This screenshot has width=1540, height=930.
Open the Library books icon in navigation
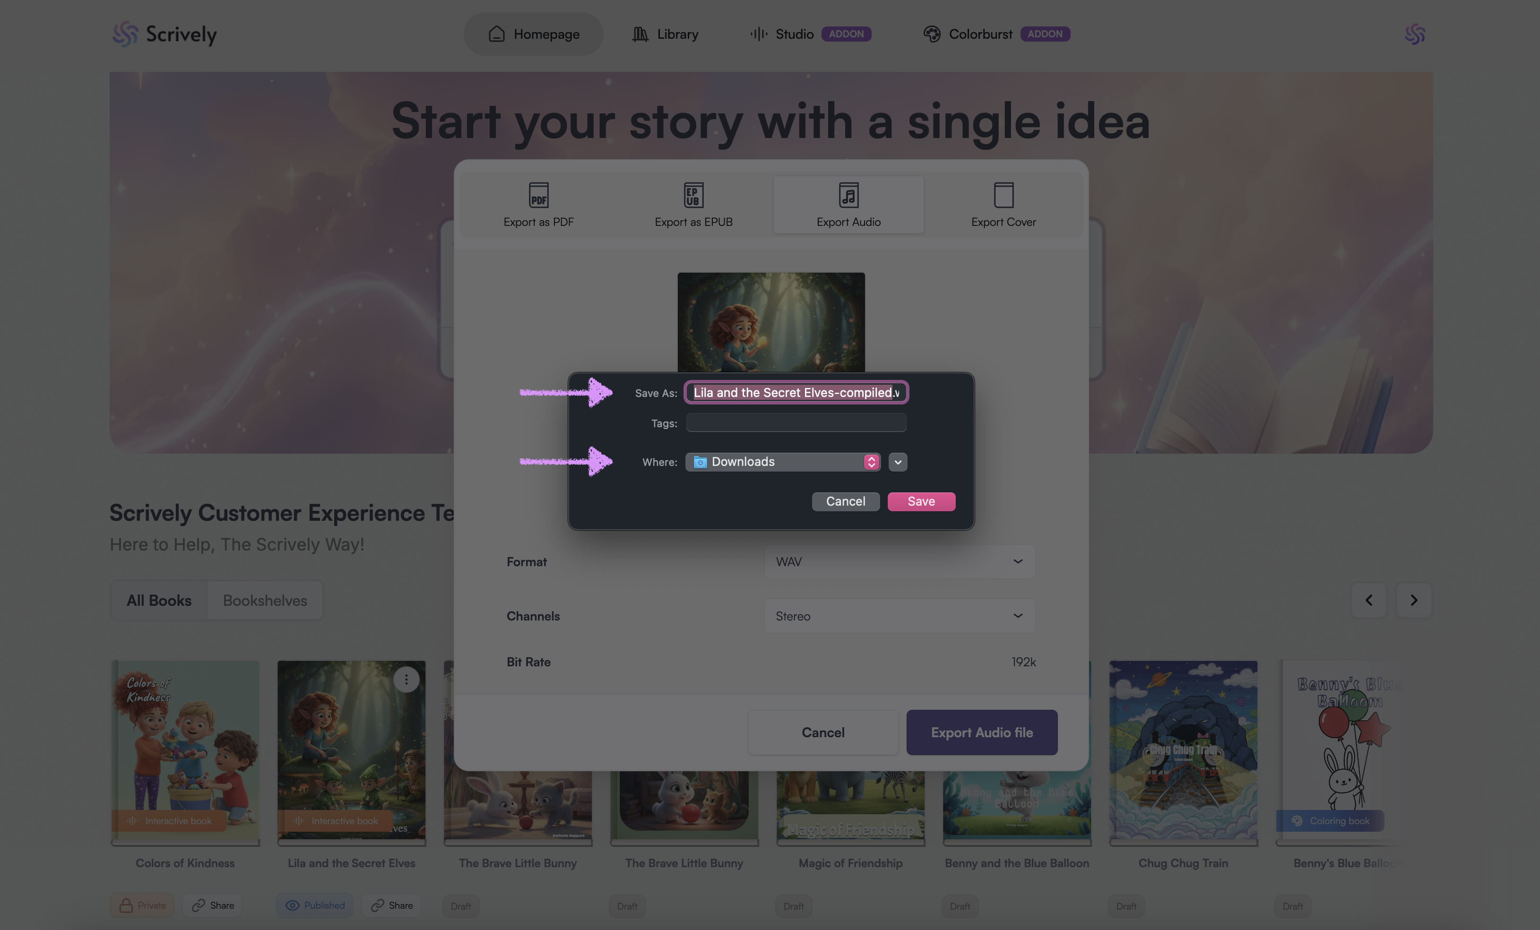pyautogui.click(x=640, y=34)
